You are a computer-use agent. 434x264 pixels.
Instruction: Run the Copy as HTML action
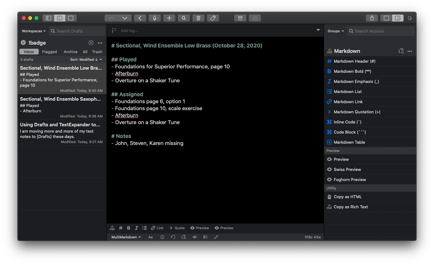click(x=370, y=197)
